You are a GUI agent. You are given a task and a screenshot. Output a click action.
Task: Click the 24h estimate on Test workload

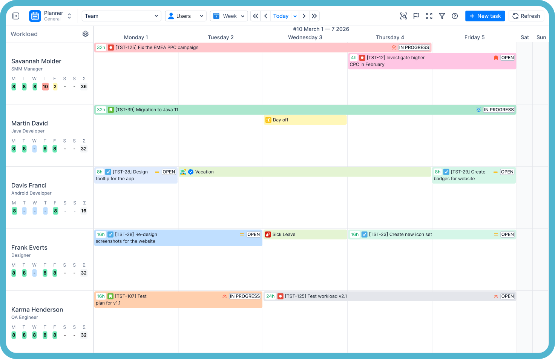click(270, 296)
